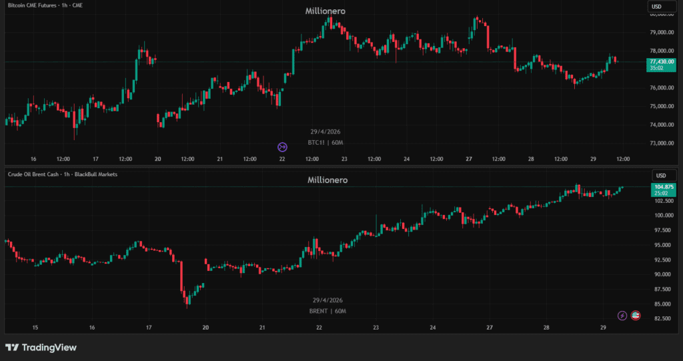
Task: Open the red US flag event icon
Action: [x=636, y=316]
